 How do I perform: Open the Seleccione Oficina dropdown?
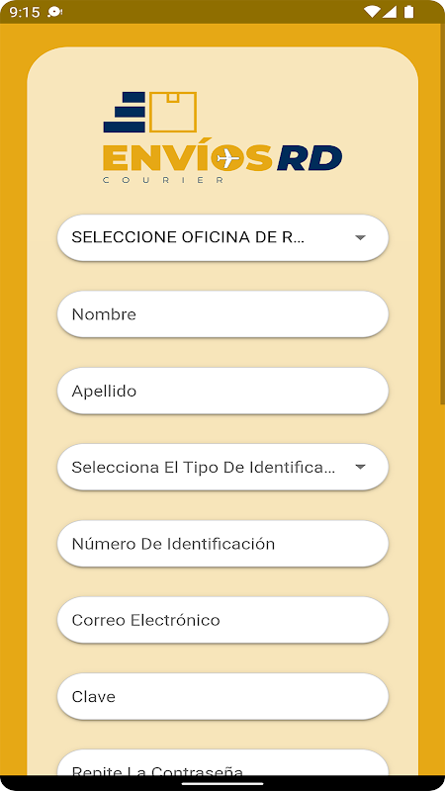[222, 237]
